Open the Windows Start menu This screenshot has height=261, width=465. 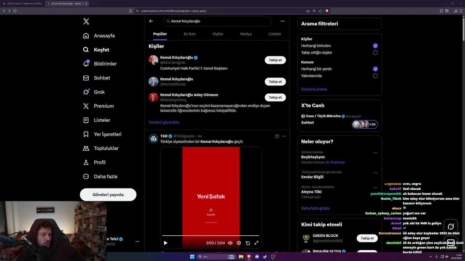click(x=192, y=257)
